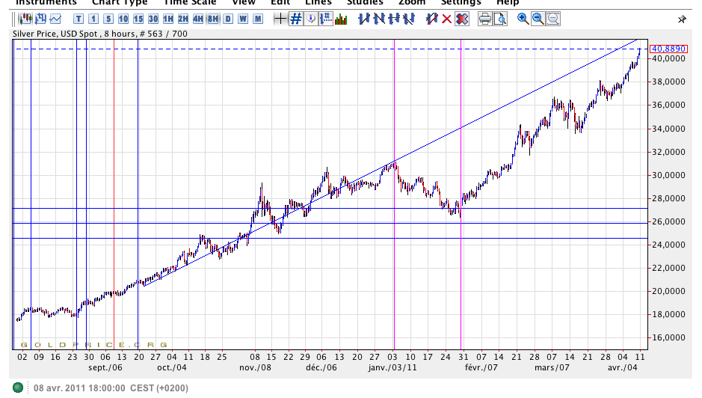Select the 8H time scale button

pos(213,19)
